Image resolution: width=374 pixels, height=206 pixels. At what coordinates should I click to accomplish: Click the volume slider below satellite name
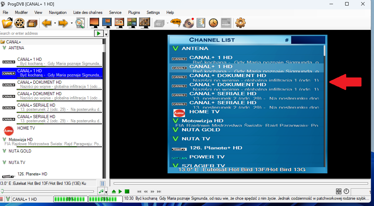[x=48, y=191]
